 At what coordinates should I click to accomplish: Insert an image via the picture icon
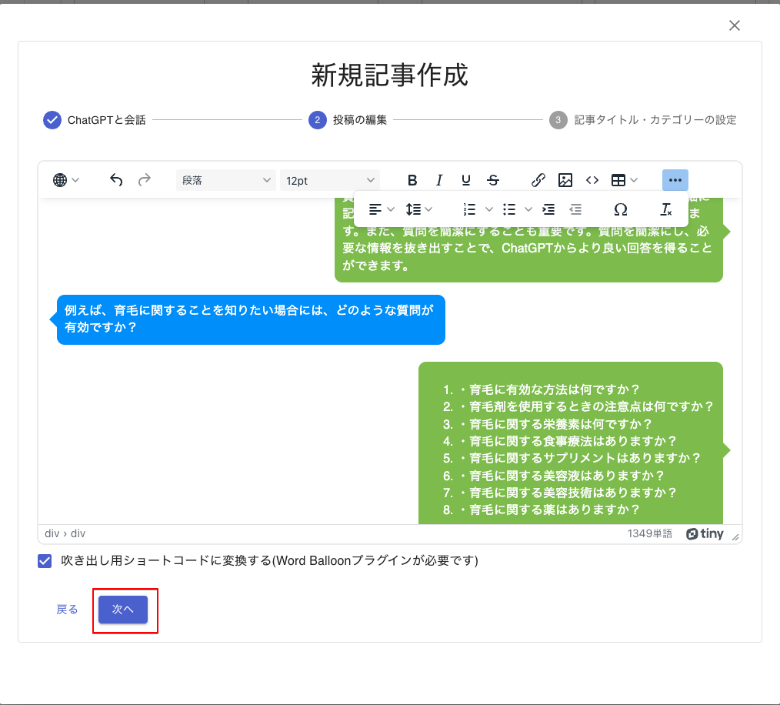tap(565, 180)
